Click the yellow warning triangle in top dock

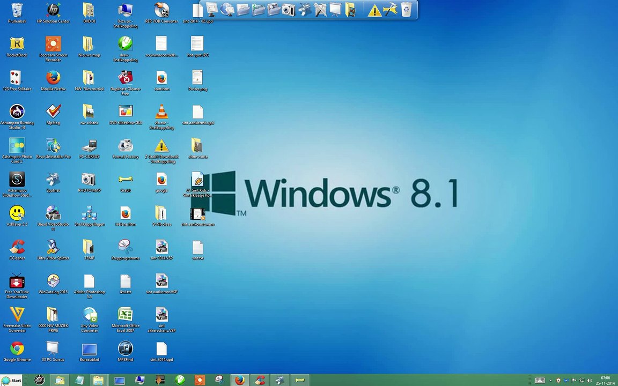pyautogui.click(x=374, y=11)
